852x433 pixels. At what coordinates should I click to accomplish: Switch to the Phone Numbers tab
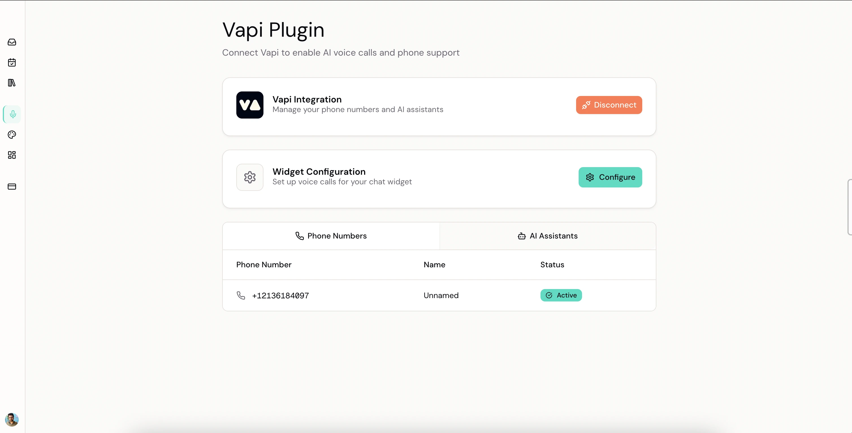coord(331,236)
